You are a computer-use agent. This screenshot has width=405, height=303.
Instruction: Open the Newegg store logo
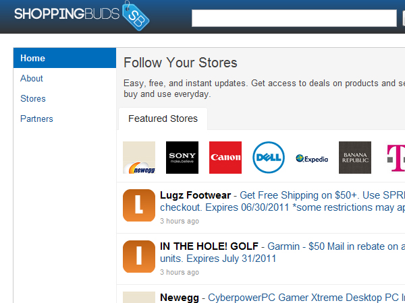click(x=139, y=158)
